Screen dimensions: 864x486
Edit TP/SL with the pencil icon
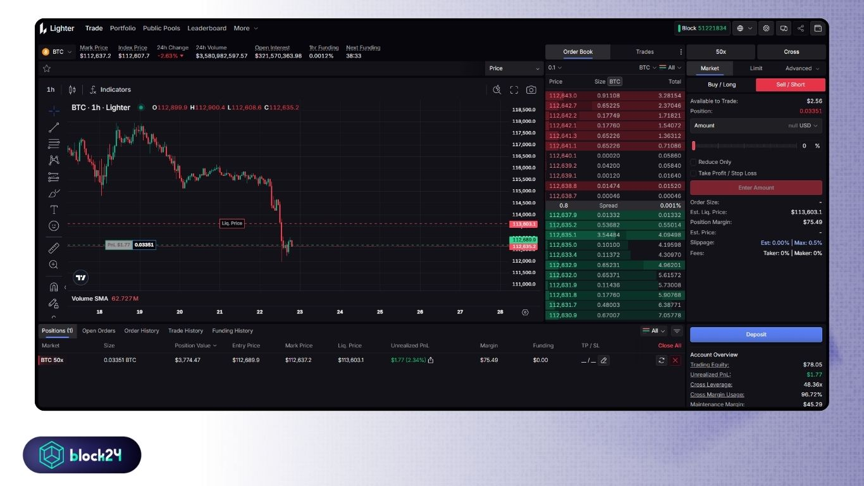point(603,360)
